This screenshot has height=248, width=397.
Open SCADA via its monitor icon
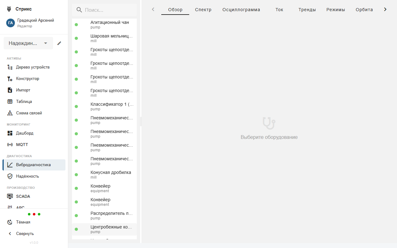(x=10, y=197)
